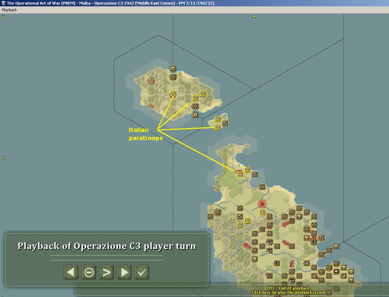Click the '331 End of playback' status text

(x=289, y=288)
